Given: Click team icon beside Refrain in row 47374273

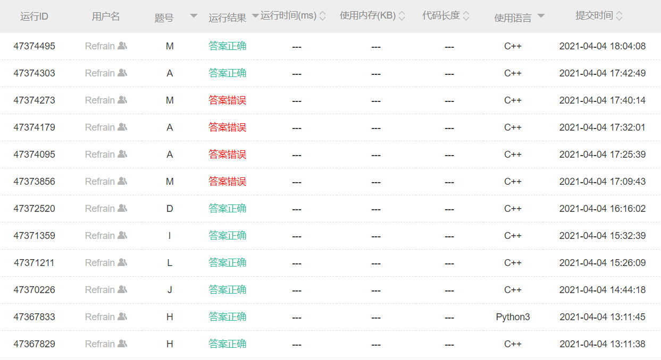Looking at the screenshot, I should tap(122, 100).
